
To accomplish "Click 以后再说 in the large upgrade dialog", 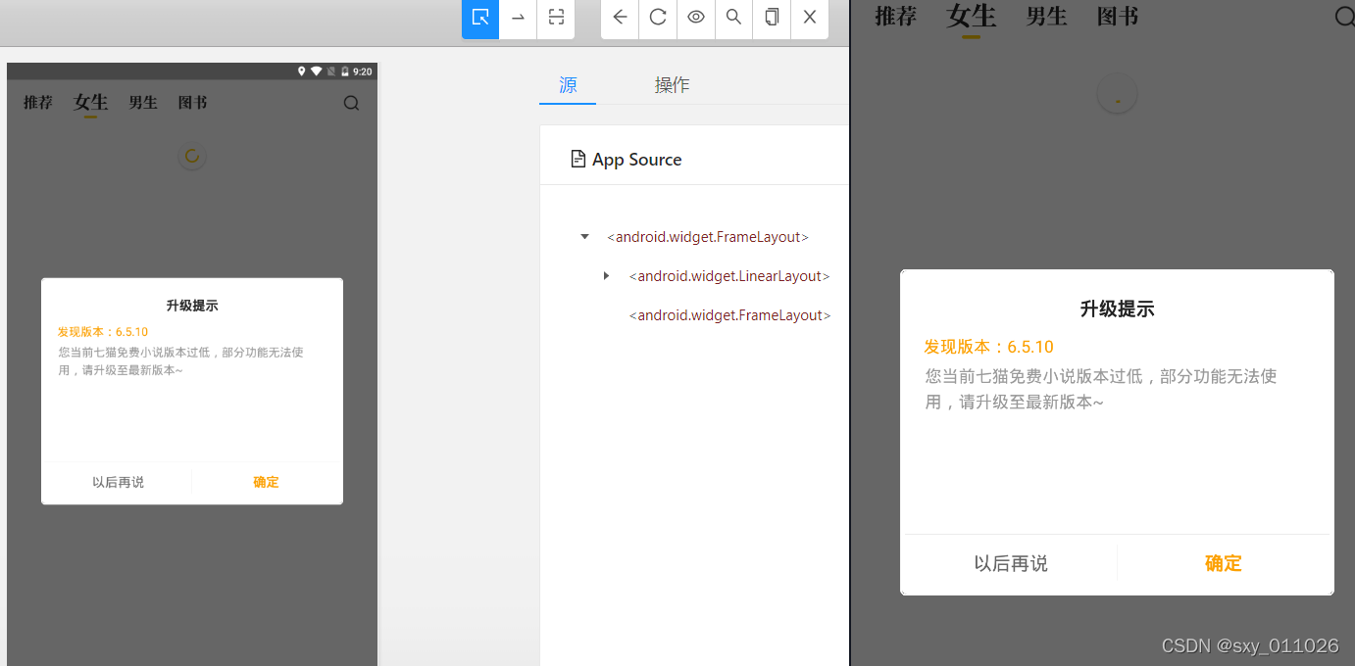I will tap(1011, 563).
